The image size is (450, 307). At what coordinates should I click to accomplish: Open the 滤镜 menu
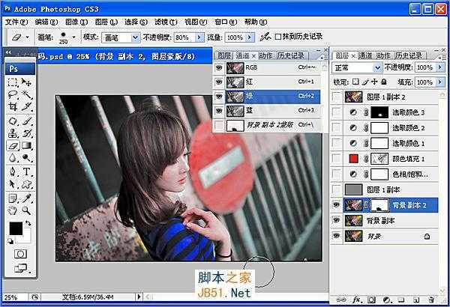click(x=166, y=22)
